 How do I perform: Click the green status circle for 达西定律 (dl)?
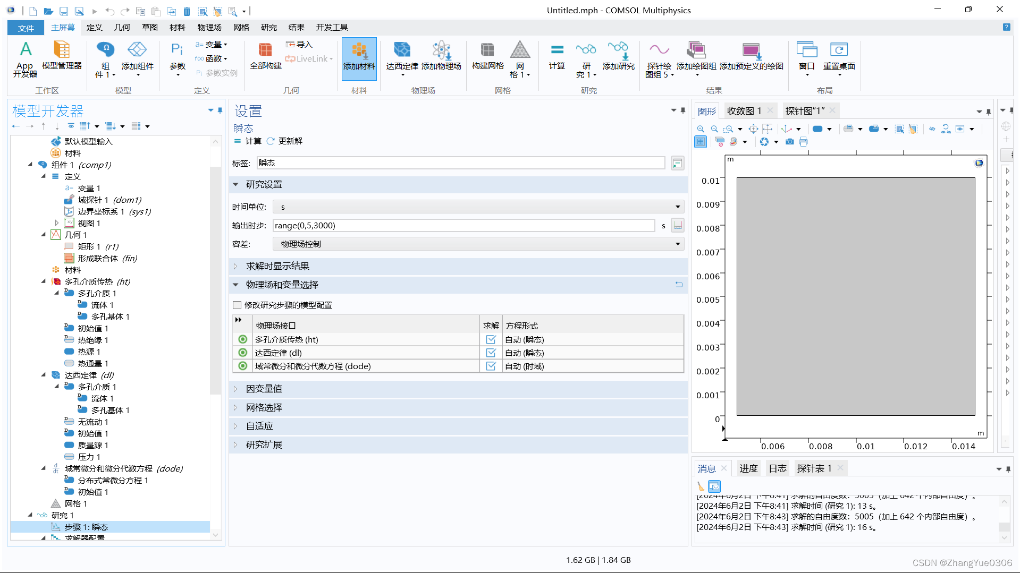coord(243,353)
